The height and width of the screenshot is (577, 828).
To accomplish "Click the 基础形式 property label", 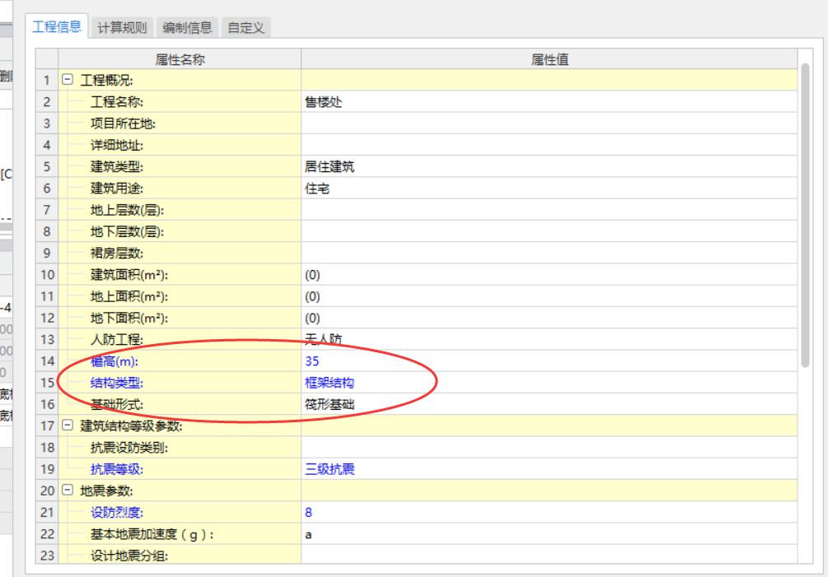I will coord(117,404).
